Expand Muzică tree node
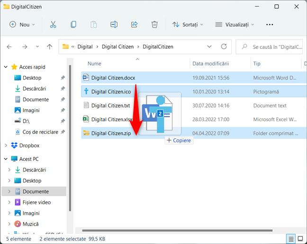 click(9, 224)
